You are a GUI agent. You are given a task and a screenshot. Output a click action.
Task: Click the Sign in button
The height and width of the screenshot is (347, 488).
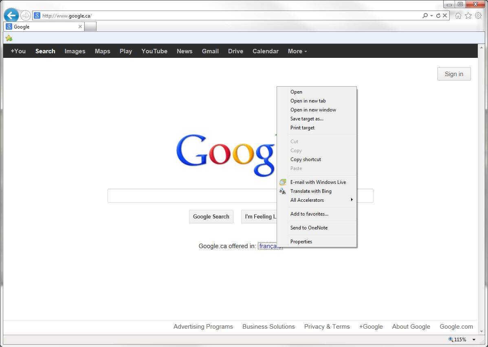(x=454, y=74)
